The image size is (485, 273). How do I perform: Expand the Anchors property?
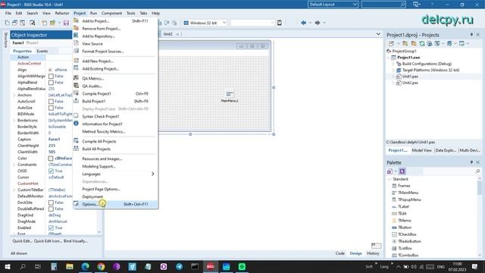[x=14, y=95]
